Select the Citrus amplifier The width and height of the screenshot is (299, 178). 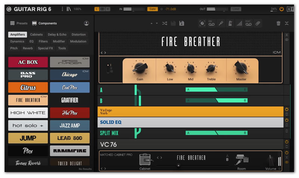(28, 88)
